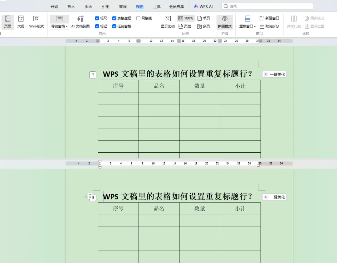This screenshot has height=263, width=337.
Task: Click the 重排窗口 arrange windows icon
Action: point(247,19)
